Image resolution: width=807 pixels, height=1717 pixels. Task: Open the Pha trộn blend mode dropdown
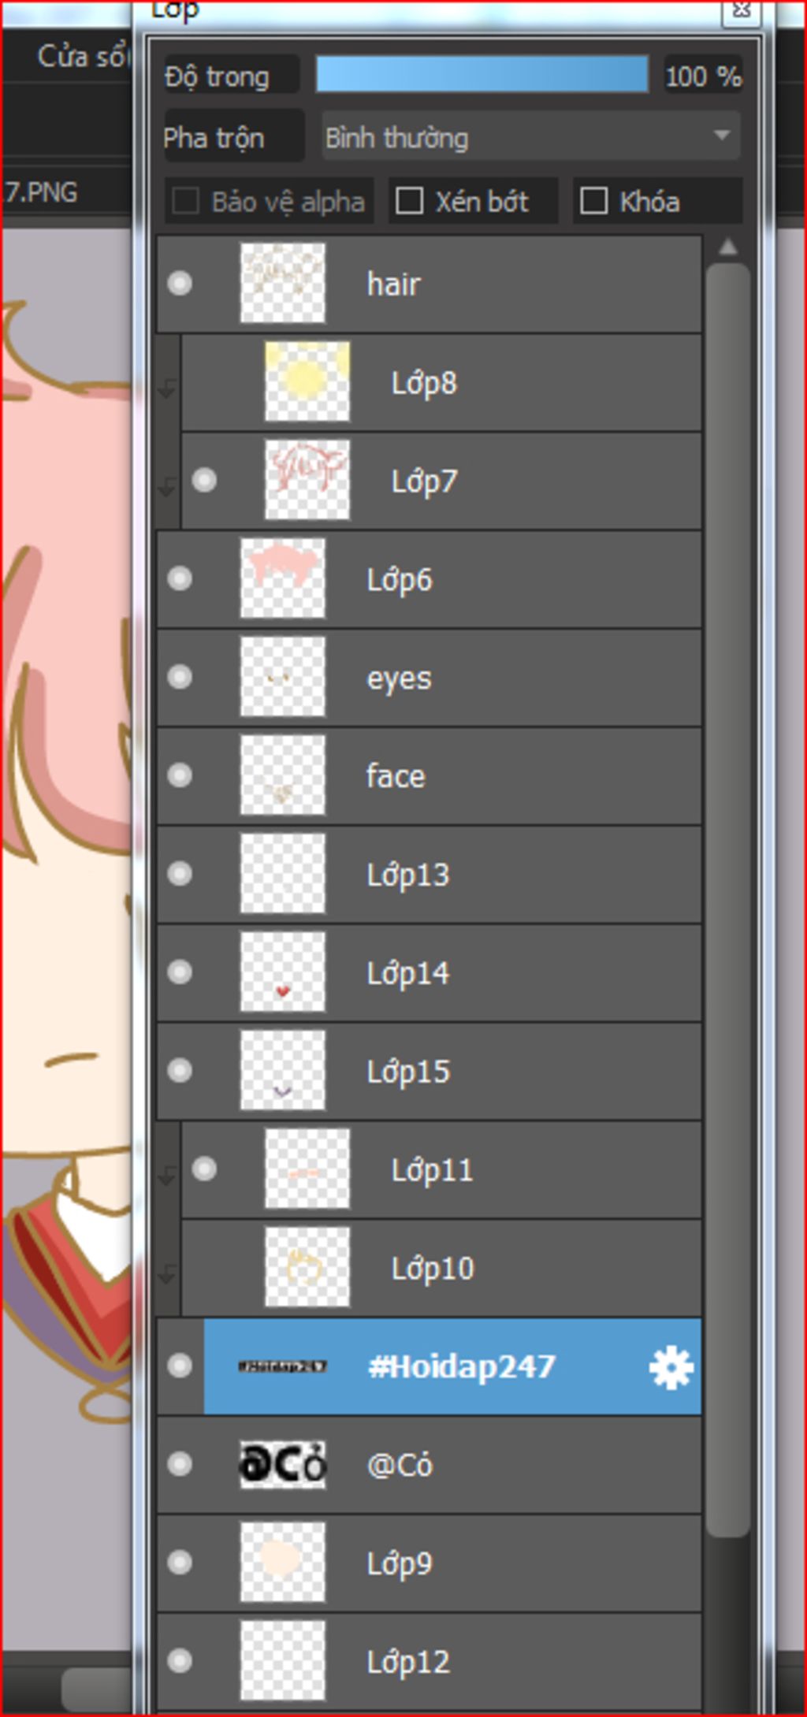pos(530,136)
